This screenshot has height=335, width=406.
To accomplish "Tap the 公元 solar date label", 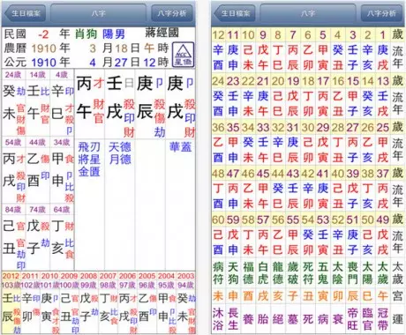I will pyautogui.click(x=15, y=62).
